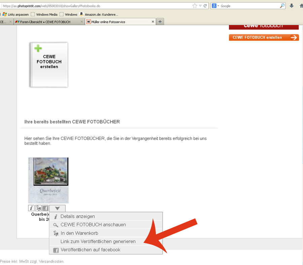
Task: Open the Google search engine selector
Action: coord(215,6)
